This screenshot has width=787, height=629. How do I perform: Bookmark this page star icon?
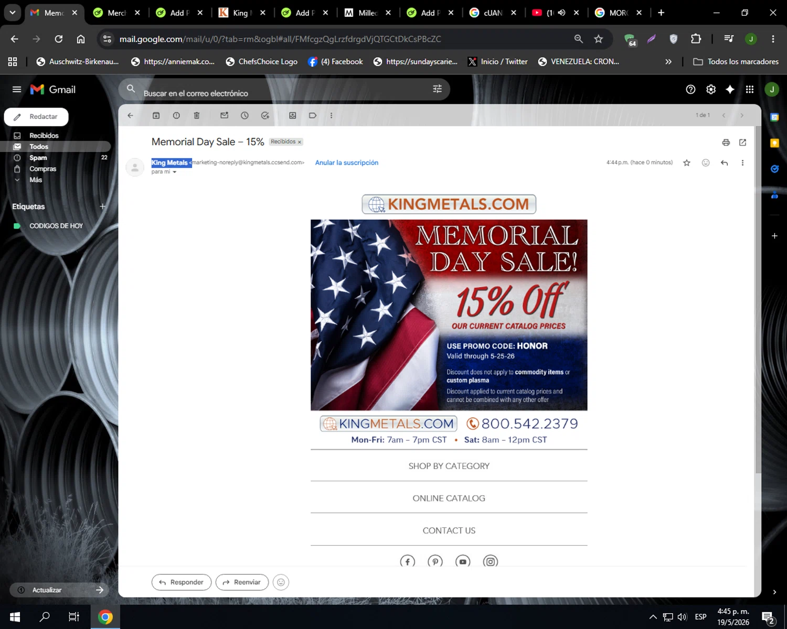598,39
